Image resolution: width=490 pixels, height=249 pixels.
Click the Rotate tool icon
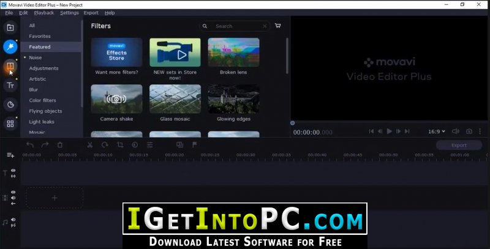pos(105,145)
